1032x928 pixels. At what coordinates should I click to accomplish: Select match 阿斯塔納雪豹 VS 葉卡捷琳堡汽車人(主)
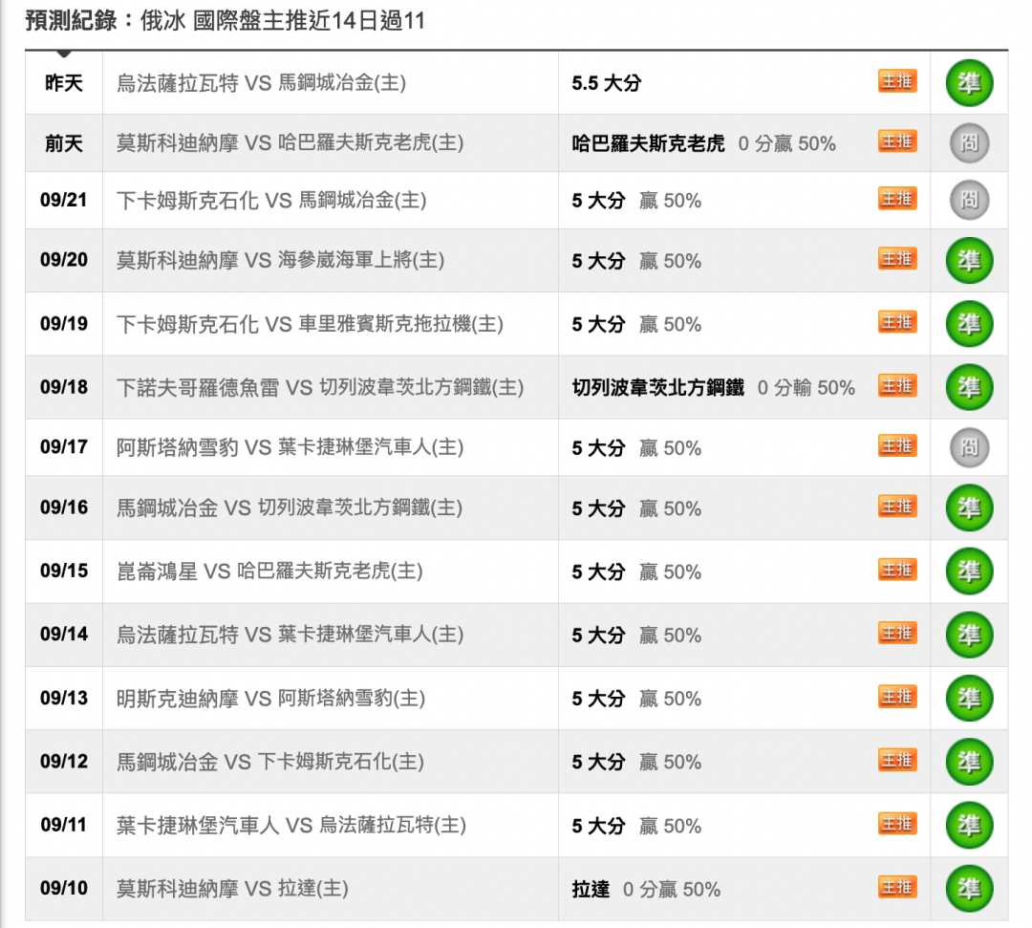point(290,447)
